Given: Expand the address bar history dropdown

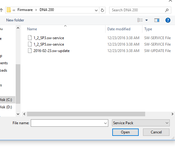Looking at the screenshot, I should pos(96,10).
